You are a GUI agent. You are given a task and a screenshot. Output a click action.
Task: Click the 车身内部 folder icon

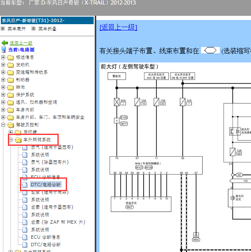pos(10,110)
